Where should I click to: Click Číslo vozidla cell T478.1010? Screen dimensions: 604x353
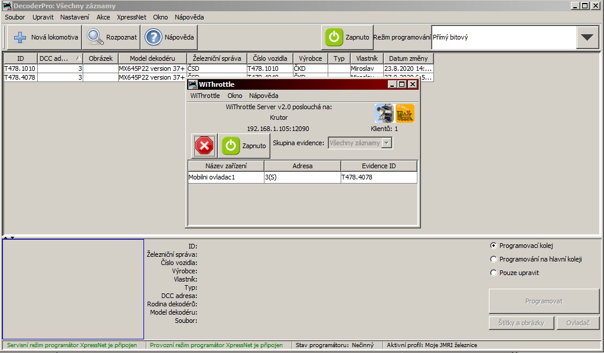270,68
